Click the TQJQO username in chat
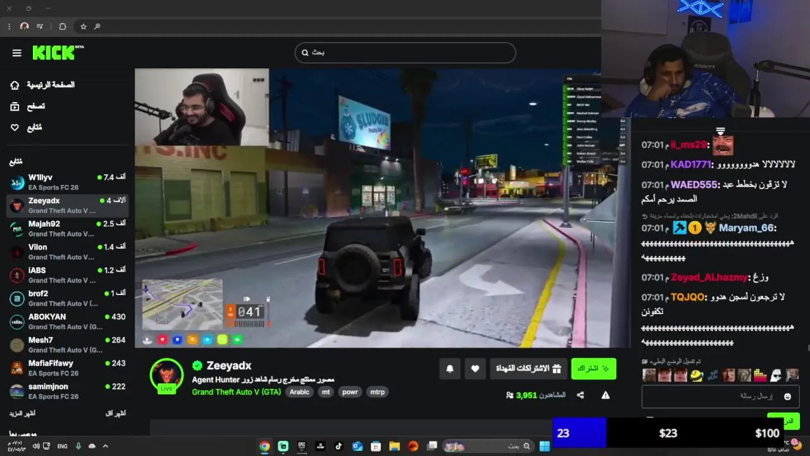This screenshot has width=810, height=456. (687, 297)
